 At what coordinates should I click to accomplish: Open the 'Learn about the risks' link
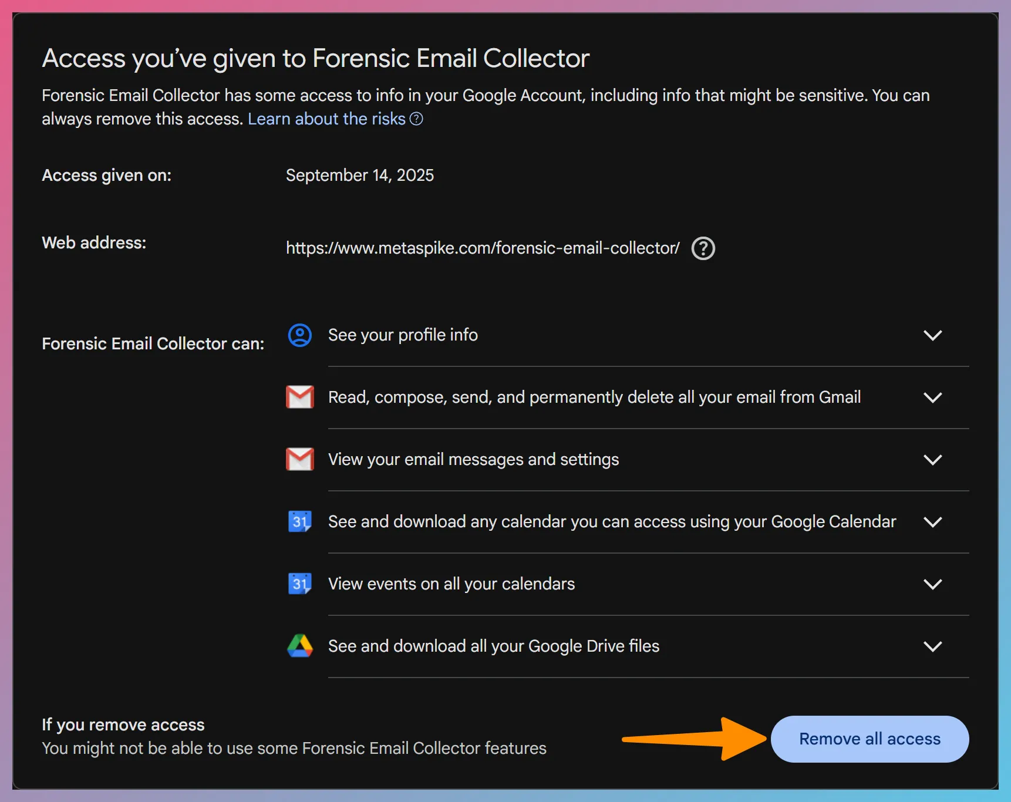(326, 119)
